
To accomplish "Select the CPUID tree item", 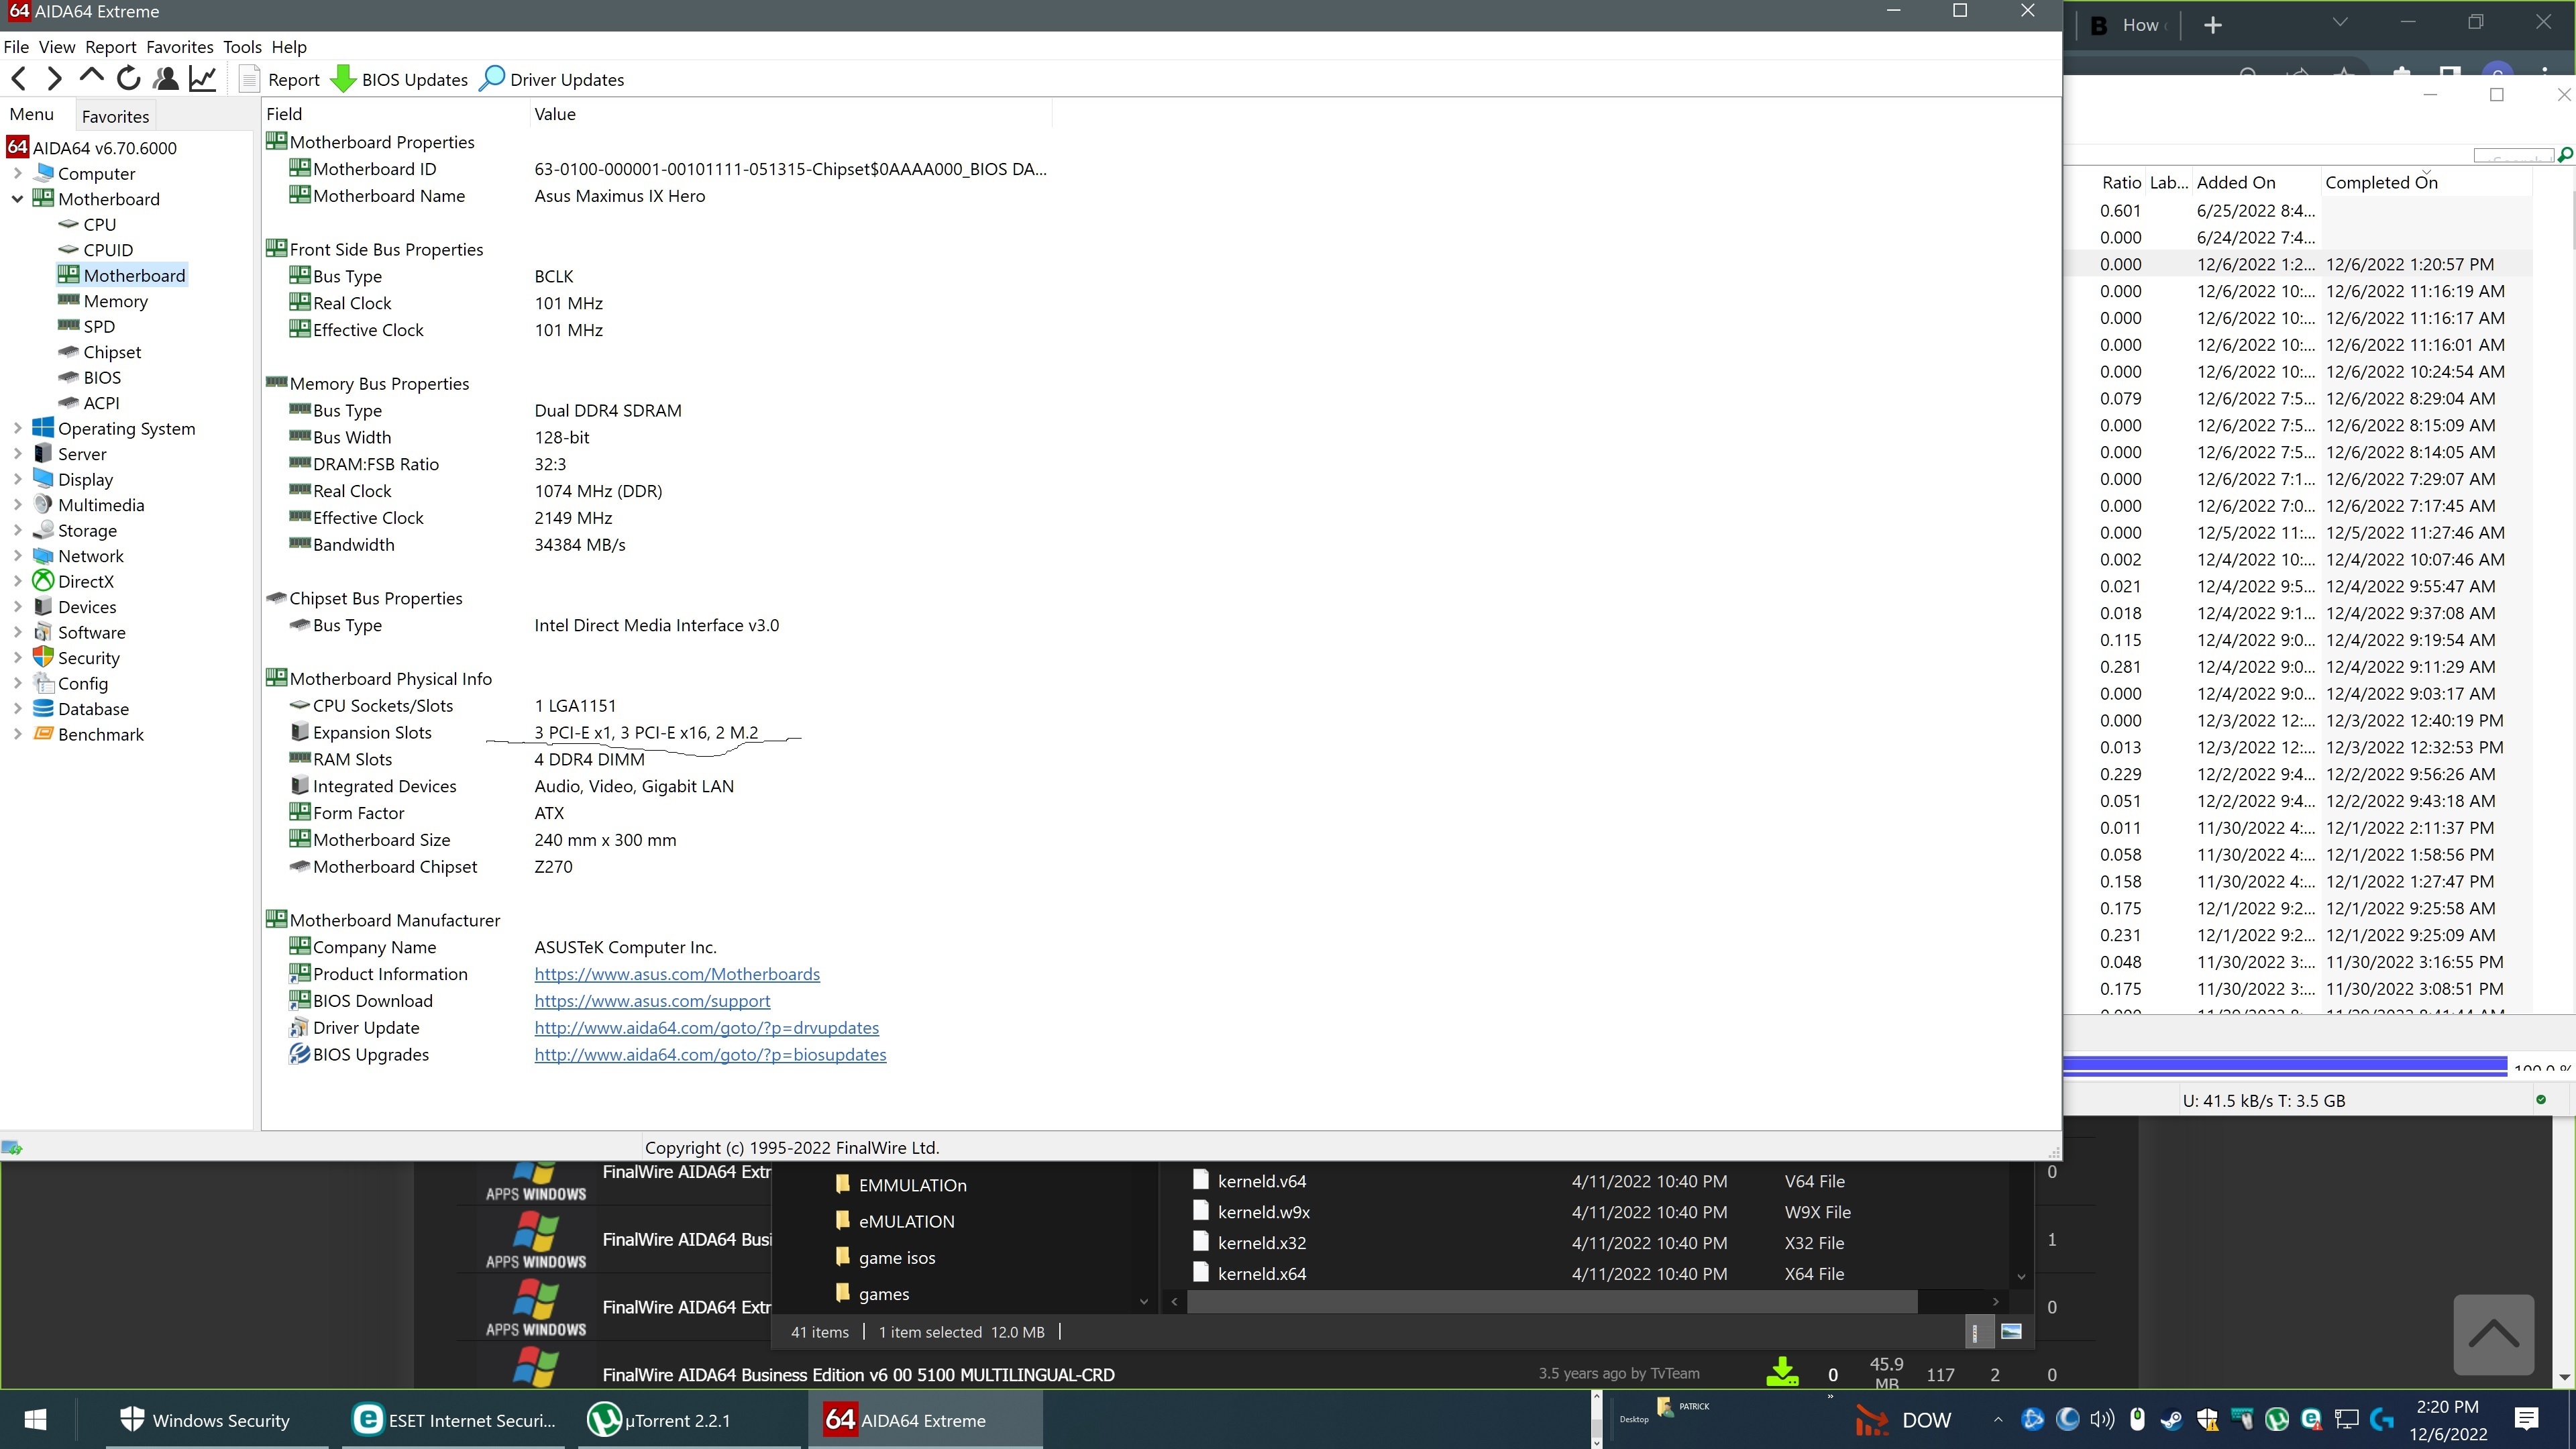I will 108,250.
